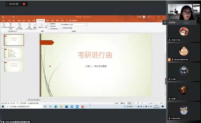Screen dimensions: 201x123
Task: Click the Save icon in quick access toolbar
Action: tap(3, 17)
